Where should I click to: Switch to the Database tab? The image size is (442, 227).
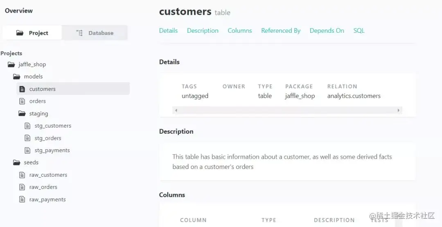(95, 33)
